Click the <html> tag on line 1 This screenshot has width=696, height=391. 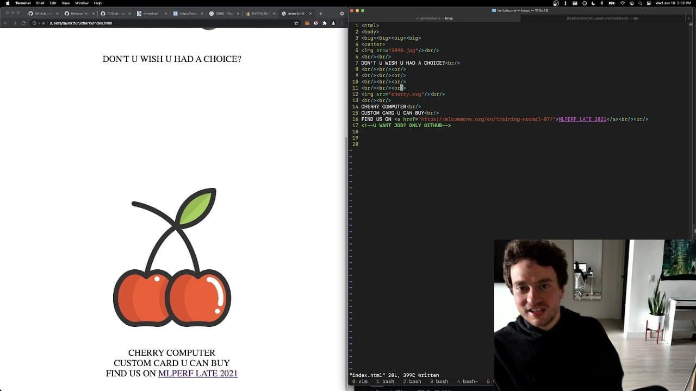point(370,26)
